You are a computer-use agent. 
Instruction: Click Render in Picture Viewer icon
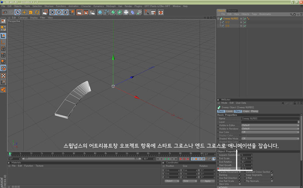(x=86, y=12)
